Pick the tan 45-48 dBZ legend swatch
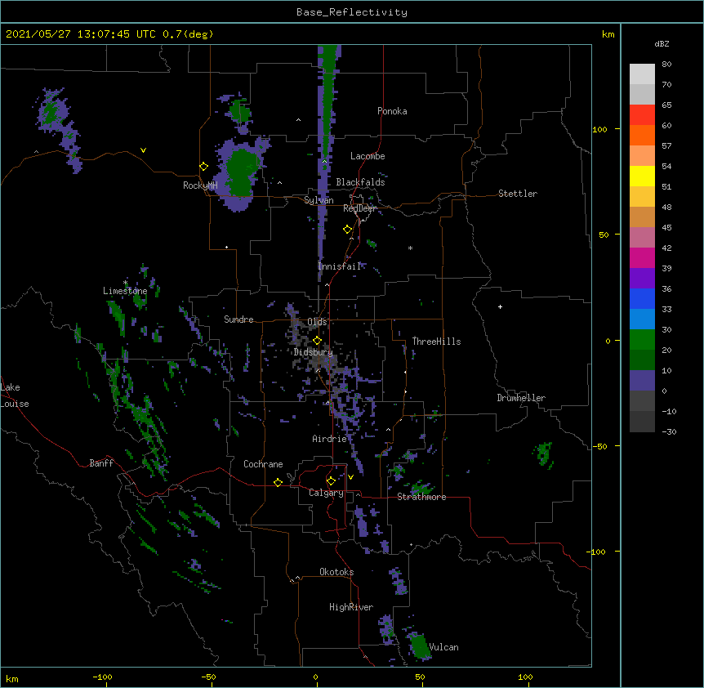Image resolution: width=704 pixels, height=688 pixels. point(642,217)
